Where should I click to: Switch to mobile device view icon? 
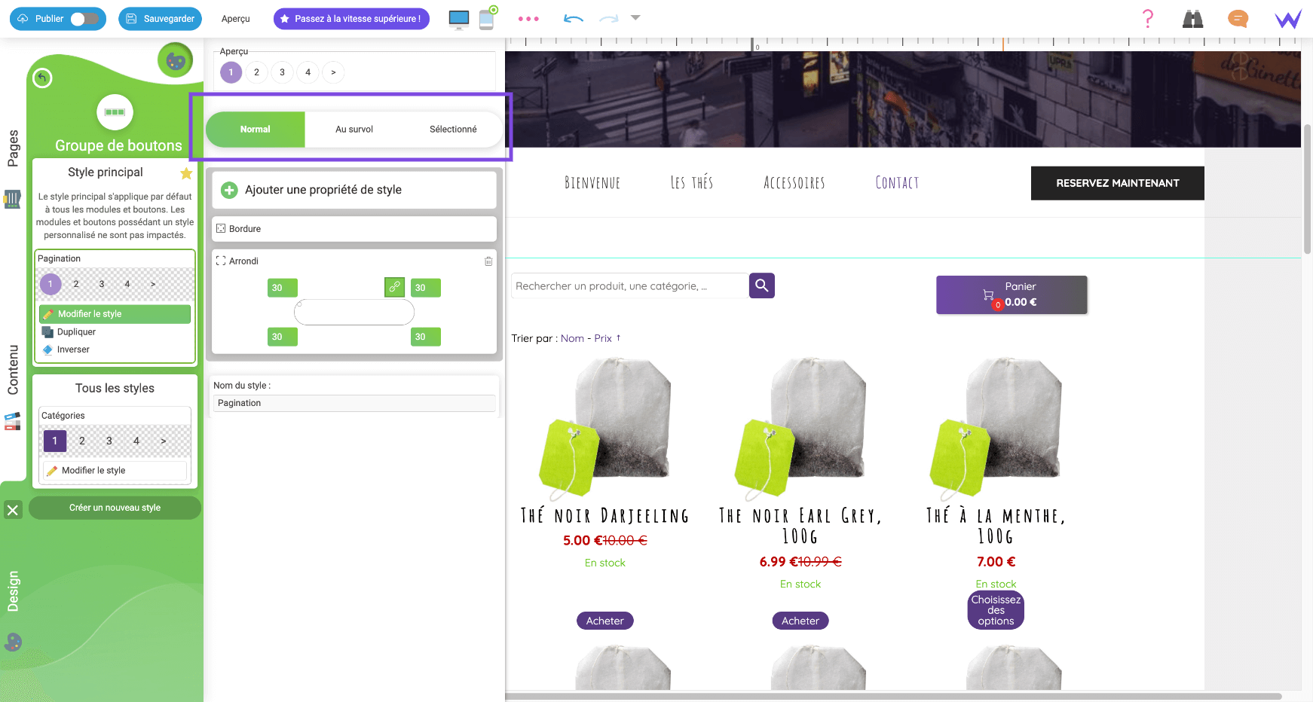point(487,19)
